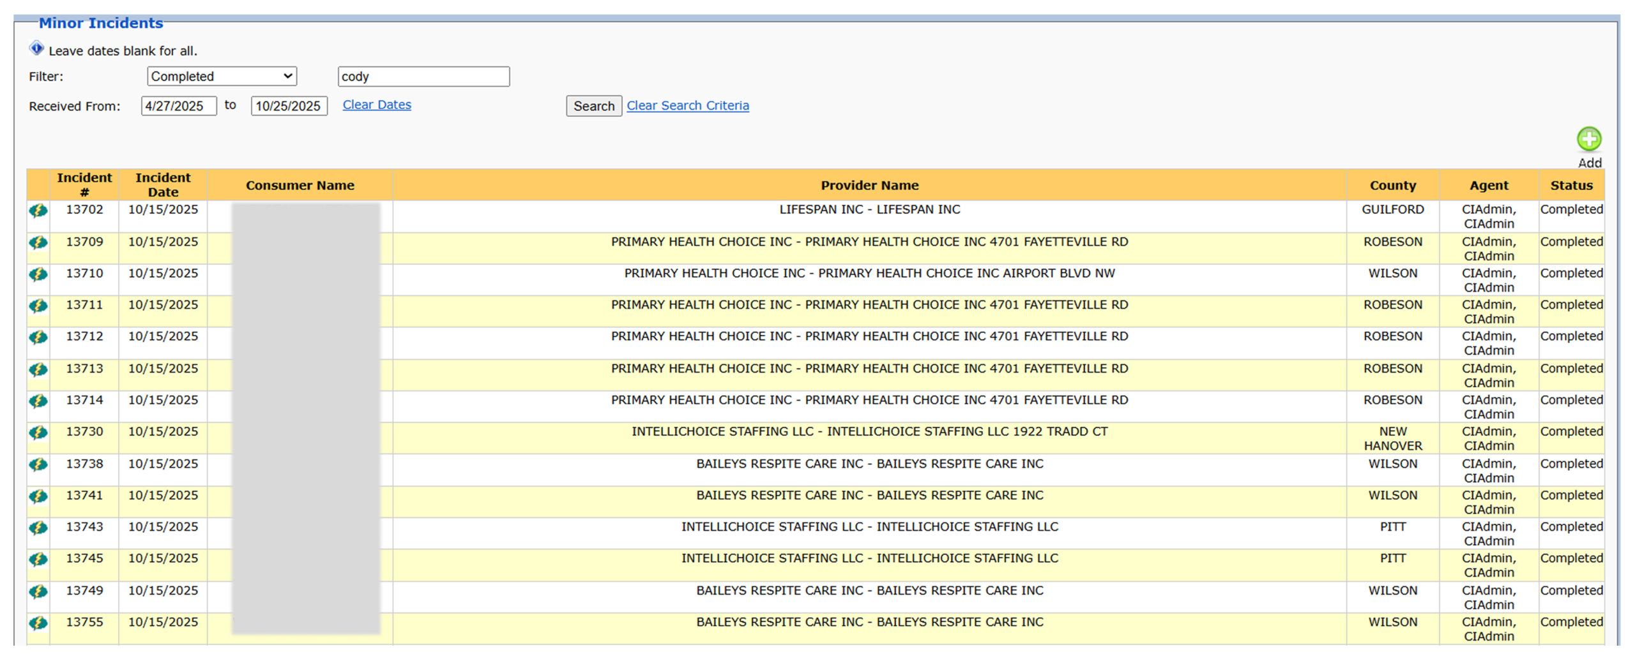Open the Completed filter dropdown
The height and width of the screenshot is (661, 1635).
point(222,77)
